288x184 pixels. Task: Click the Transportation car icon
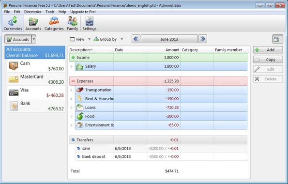click(x=80, y=90)
